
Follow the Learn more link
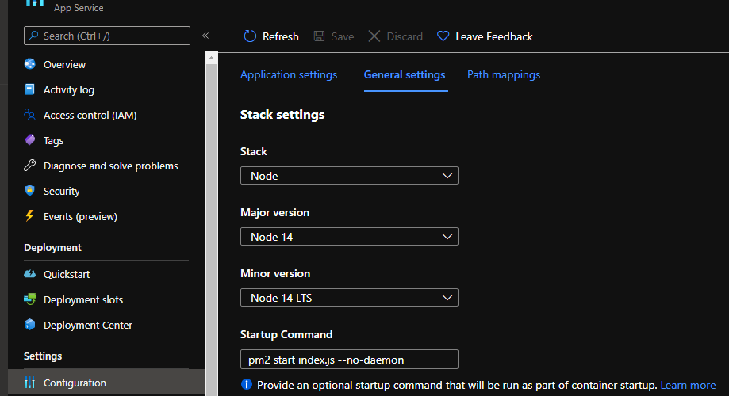pyautogui.click(x=688, y=385)
